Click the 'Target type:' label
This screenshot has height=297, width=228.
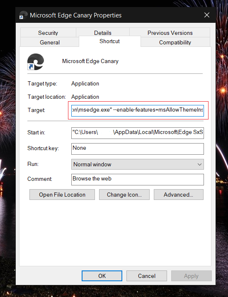click(x=42, y=83)
